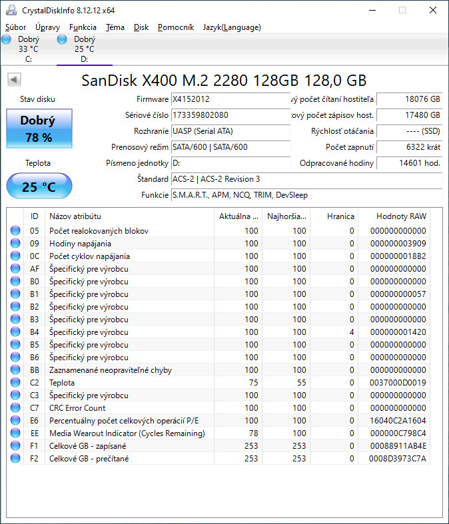Viewport: 449px width, 524px height.
Task: Click status orb for attribute C2 Teplota
Action: coord(15,382)
